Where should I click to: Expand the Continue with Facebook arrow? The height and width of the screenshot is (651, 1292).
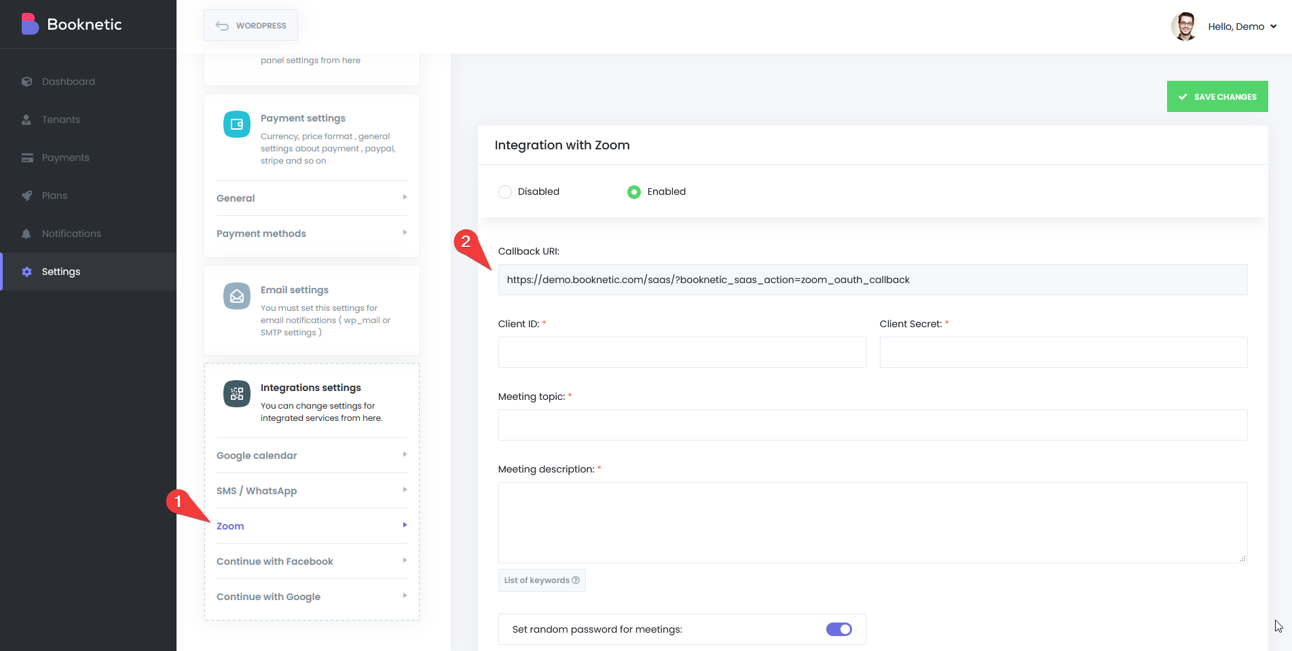405,561
